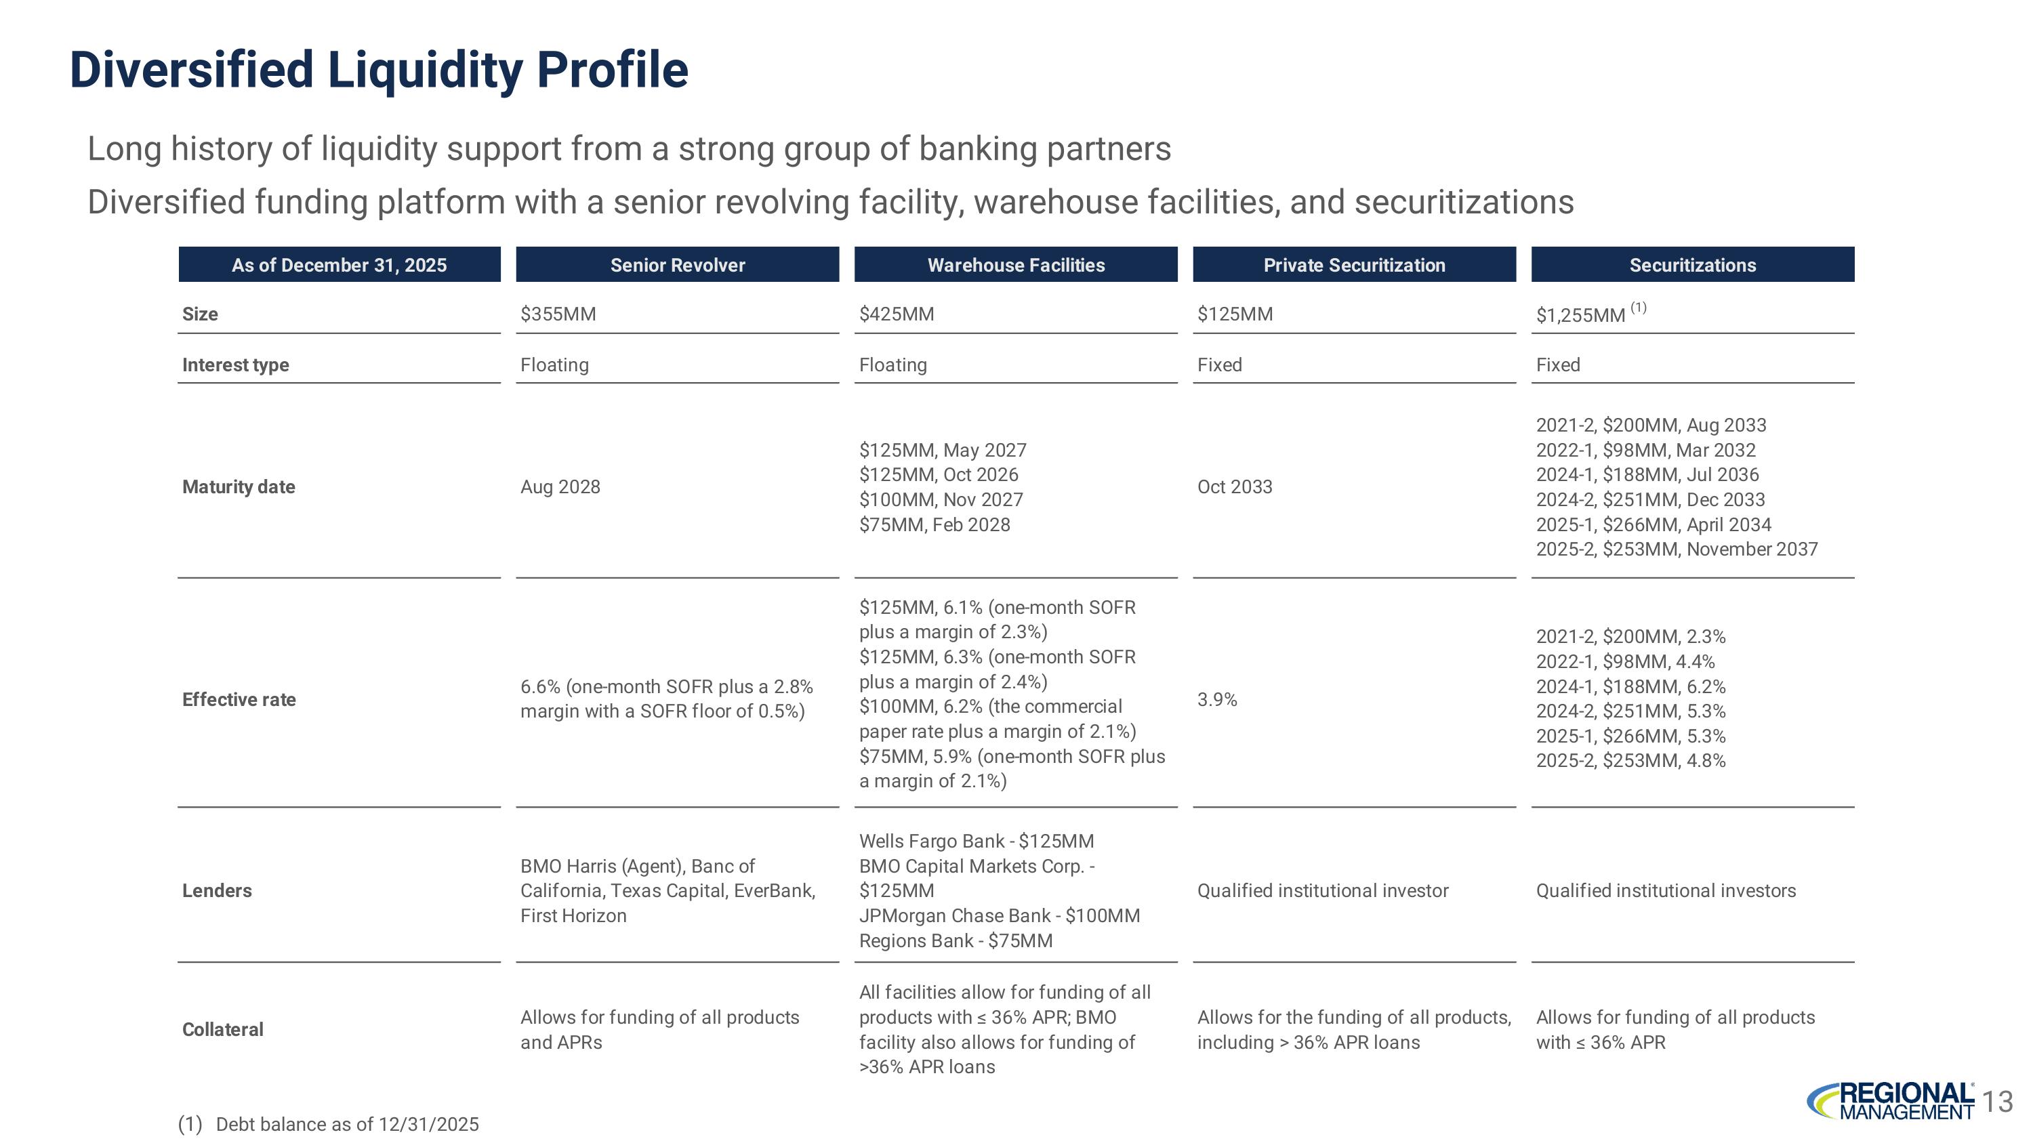This screenshot has width=2033, height=1143.
Task: Click the Collateral row label
Action: 222,1029
